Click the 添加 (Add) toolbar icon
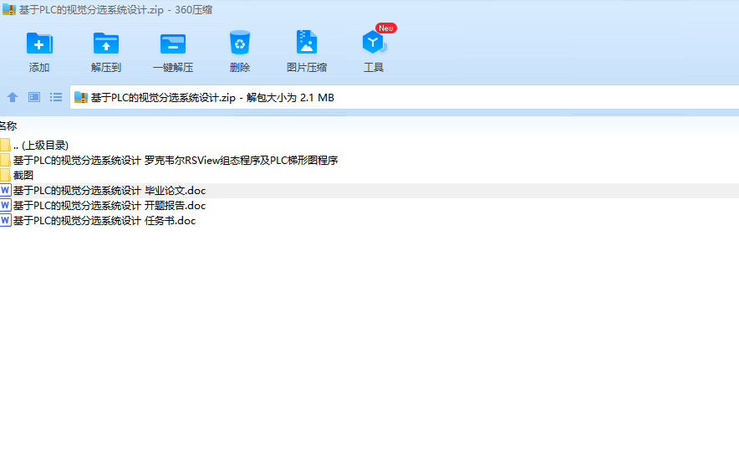The width and height of the screenshot is (739, 456). click(x=39, y=44)
